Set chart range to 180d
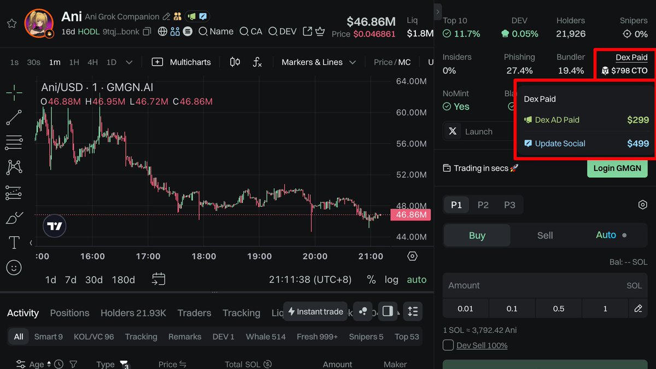Screen dimensions: 656x369 (123, 280)
